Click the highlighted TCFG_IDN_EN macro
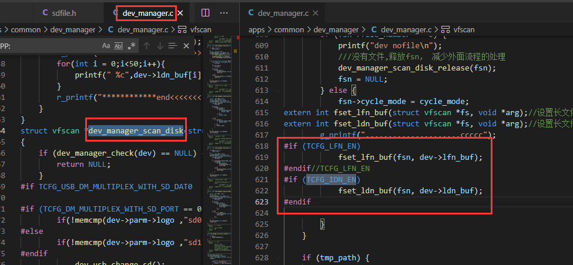This screenshot has height=265, width=573. [331, 179]
